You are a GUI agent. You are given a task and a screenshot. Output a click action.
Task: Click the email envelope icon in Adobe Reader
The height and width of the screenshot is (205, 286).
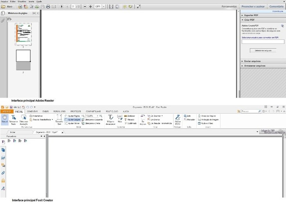tap(54, 7)
